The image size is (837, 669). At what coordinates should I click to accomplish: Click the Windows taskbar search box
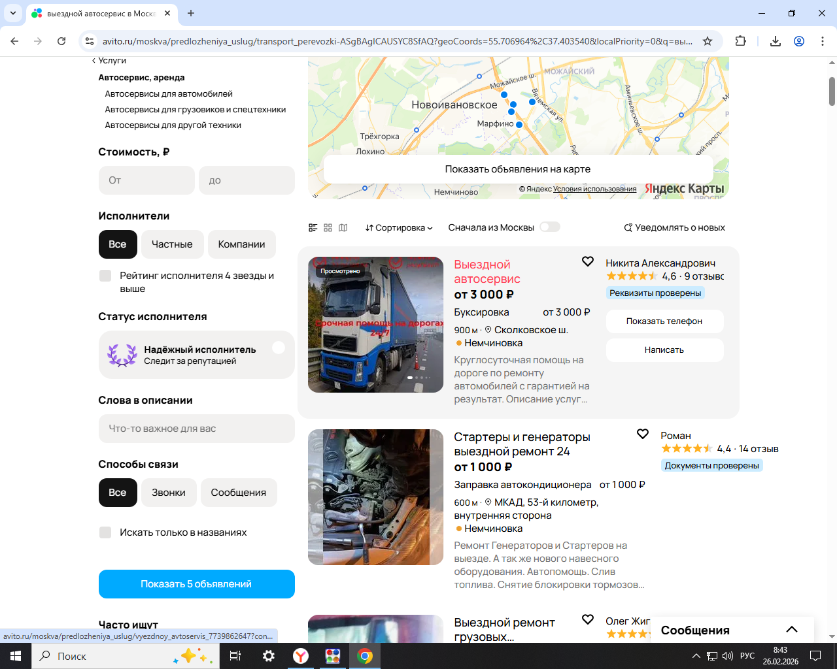coord(124,656)
